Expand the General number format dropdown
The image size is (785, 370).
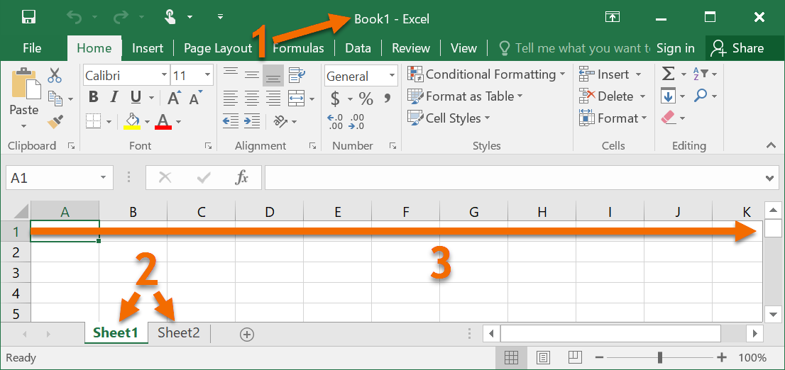coord(392,76)
